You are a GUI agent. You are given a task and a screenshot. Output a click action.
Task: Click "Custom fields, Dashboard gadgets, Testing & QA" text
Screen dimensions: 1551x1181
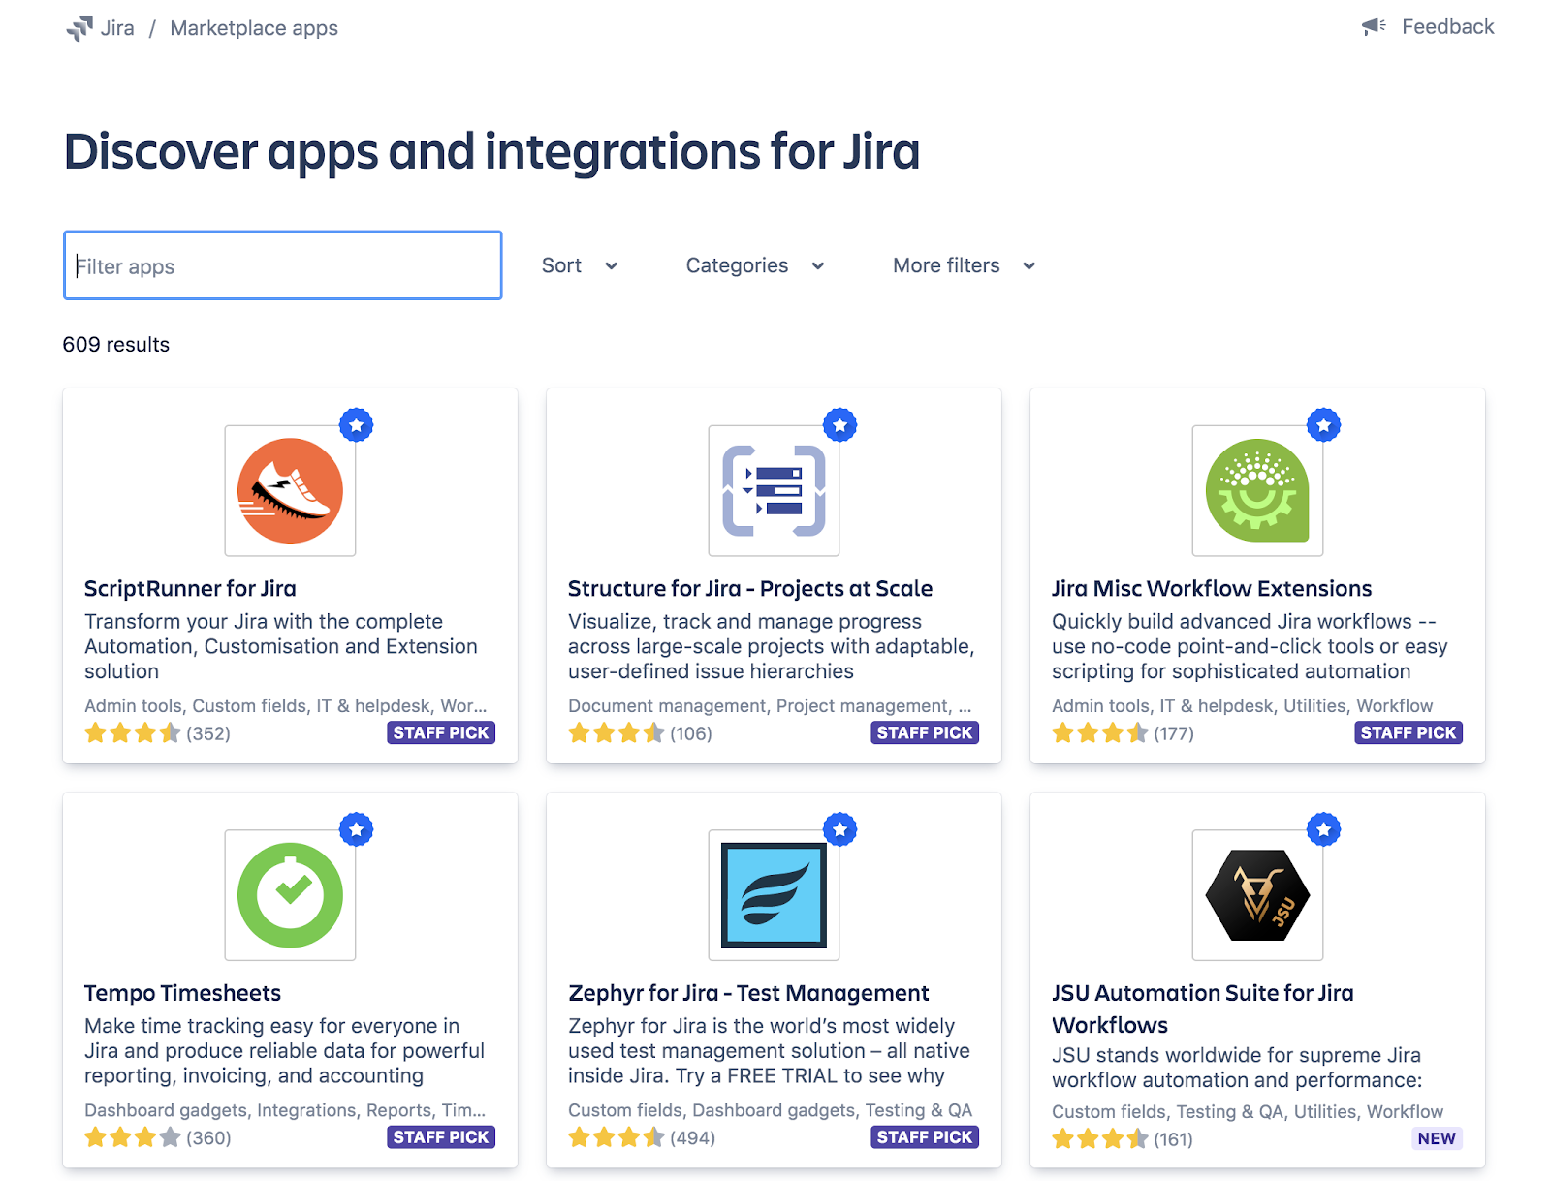point(771,1110)
